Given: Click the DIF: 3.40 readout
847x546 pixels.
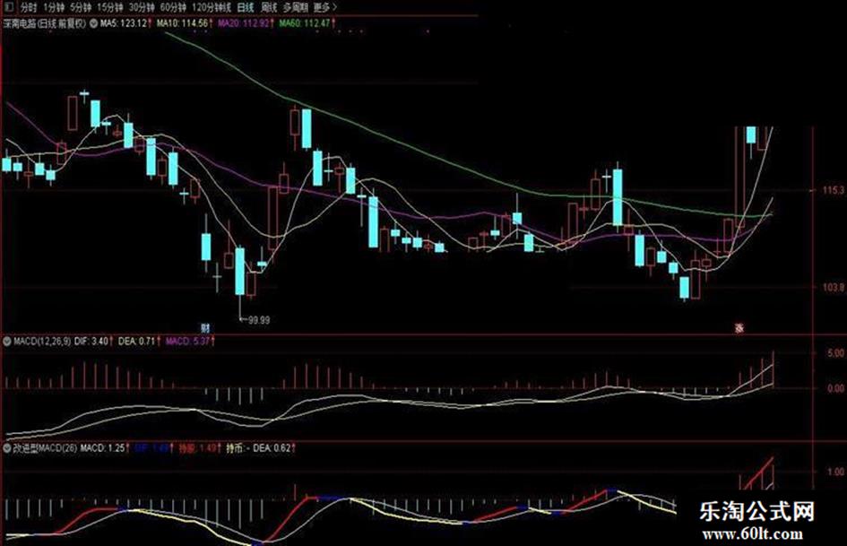Looking at the screenshot, I should coord(91,342).
